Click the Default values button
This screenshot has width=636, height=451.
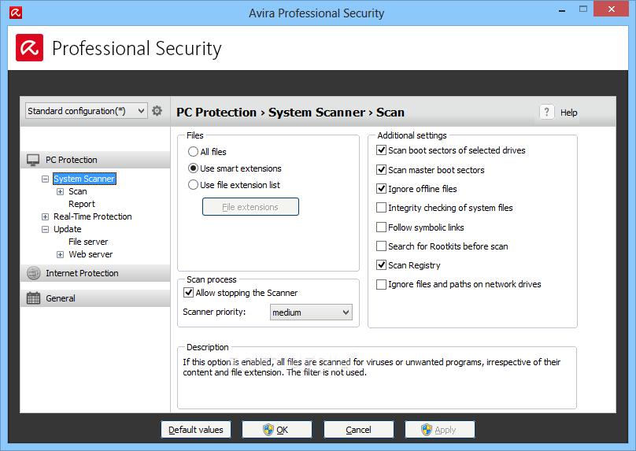(196, 430)
